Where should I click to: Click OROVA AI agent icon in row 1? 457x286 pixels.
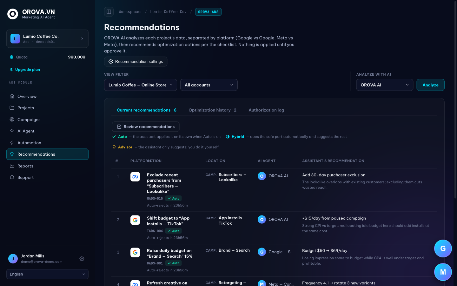point(262,176)
